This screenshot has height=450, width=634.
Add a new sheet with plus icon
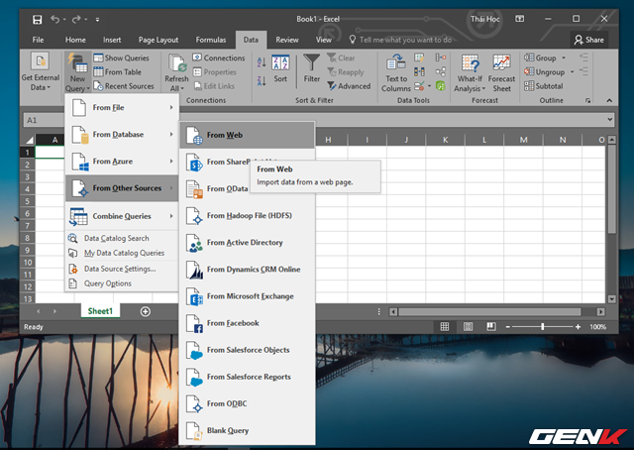[146, 311]
